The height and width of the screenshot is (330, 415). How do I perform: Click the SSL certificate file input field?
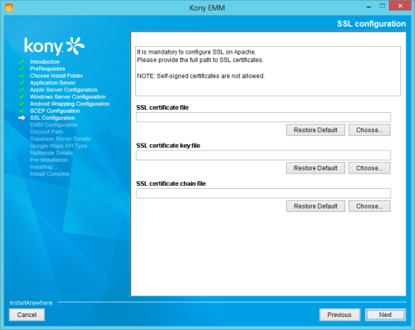coord(263,117)
